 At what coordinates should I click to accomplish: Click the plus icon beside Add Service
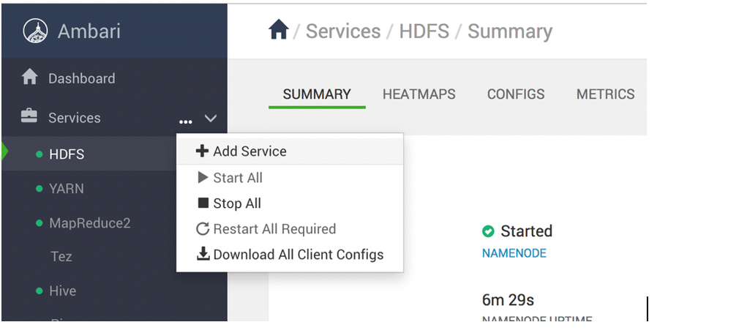point(202,151)
